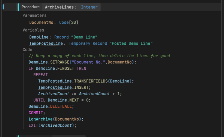224x137 pixels.
Task: Click ArchivedCount inside the EXIT statement
Action: (x=56, y=125)
